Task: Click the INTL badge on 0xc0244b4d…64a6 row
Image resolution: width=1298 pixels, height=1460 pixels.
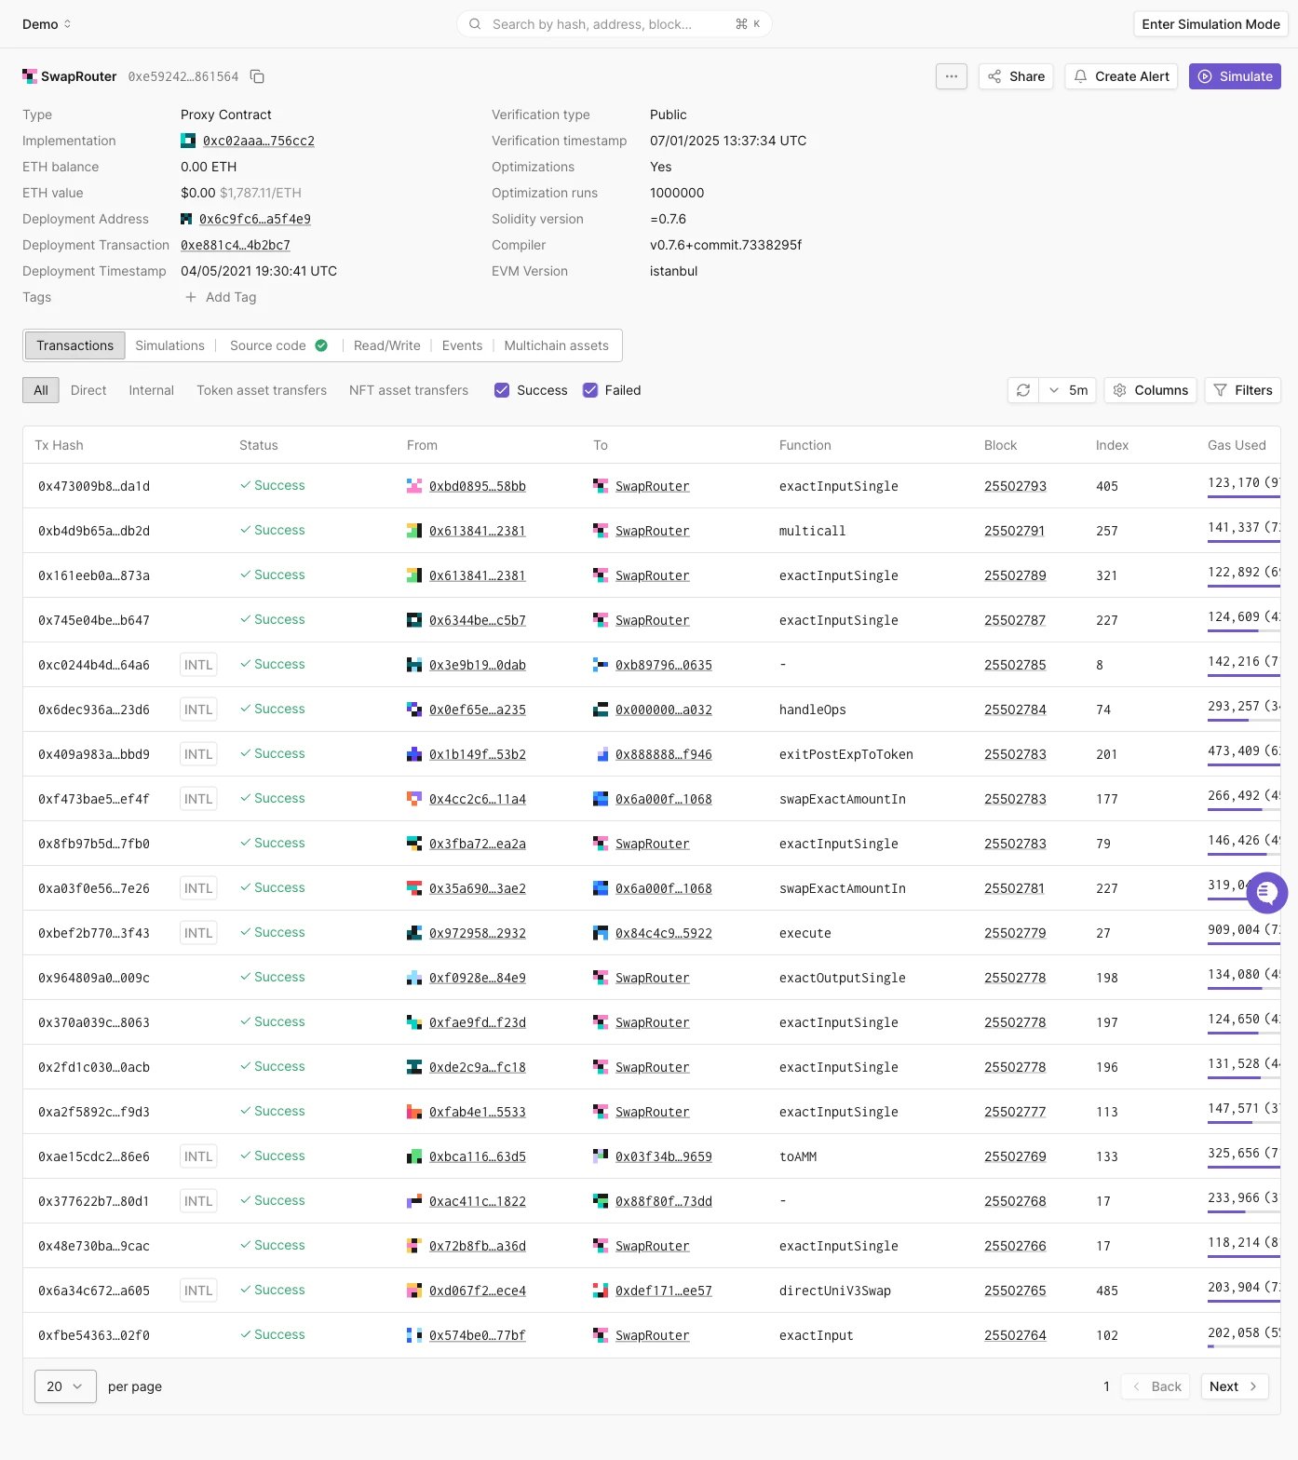Action: click(x=198, y=665)
